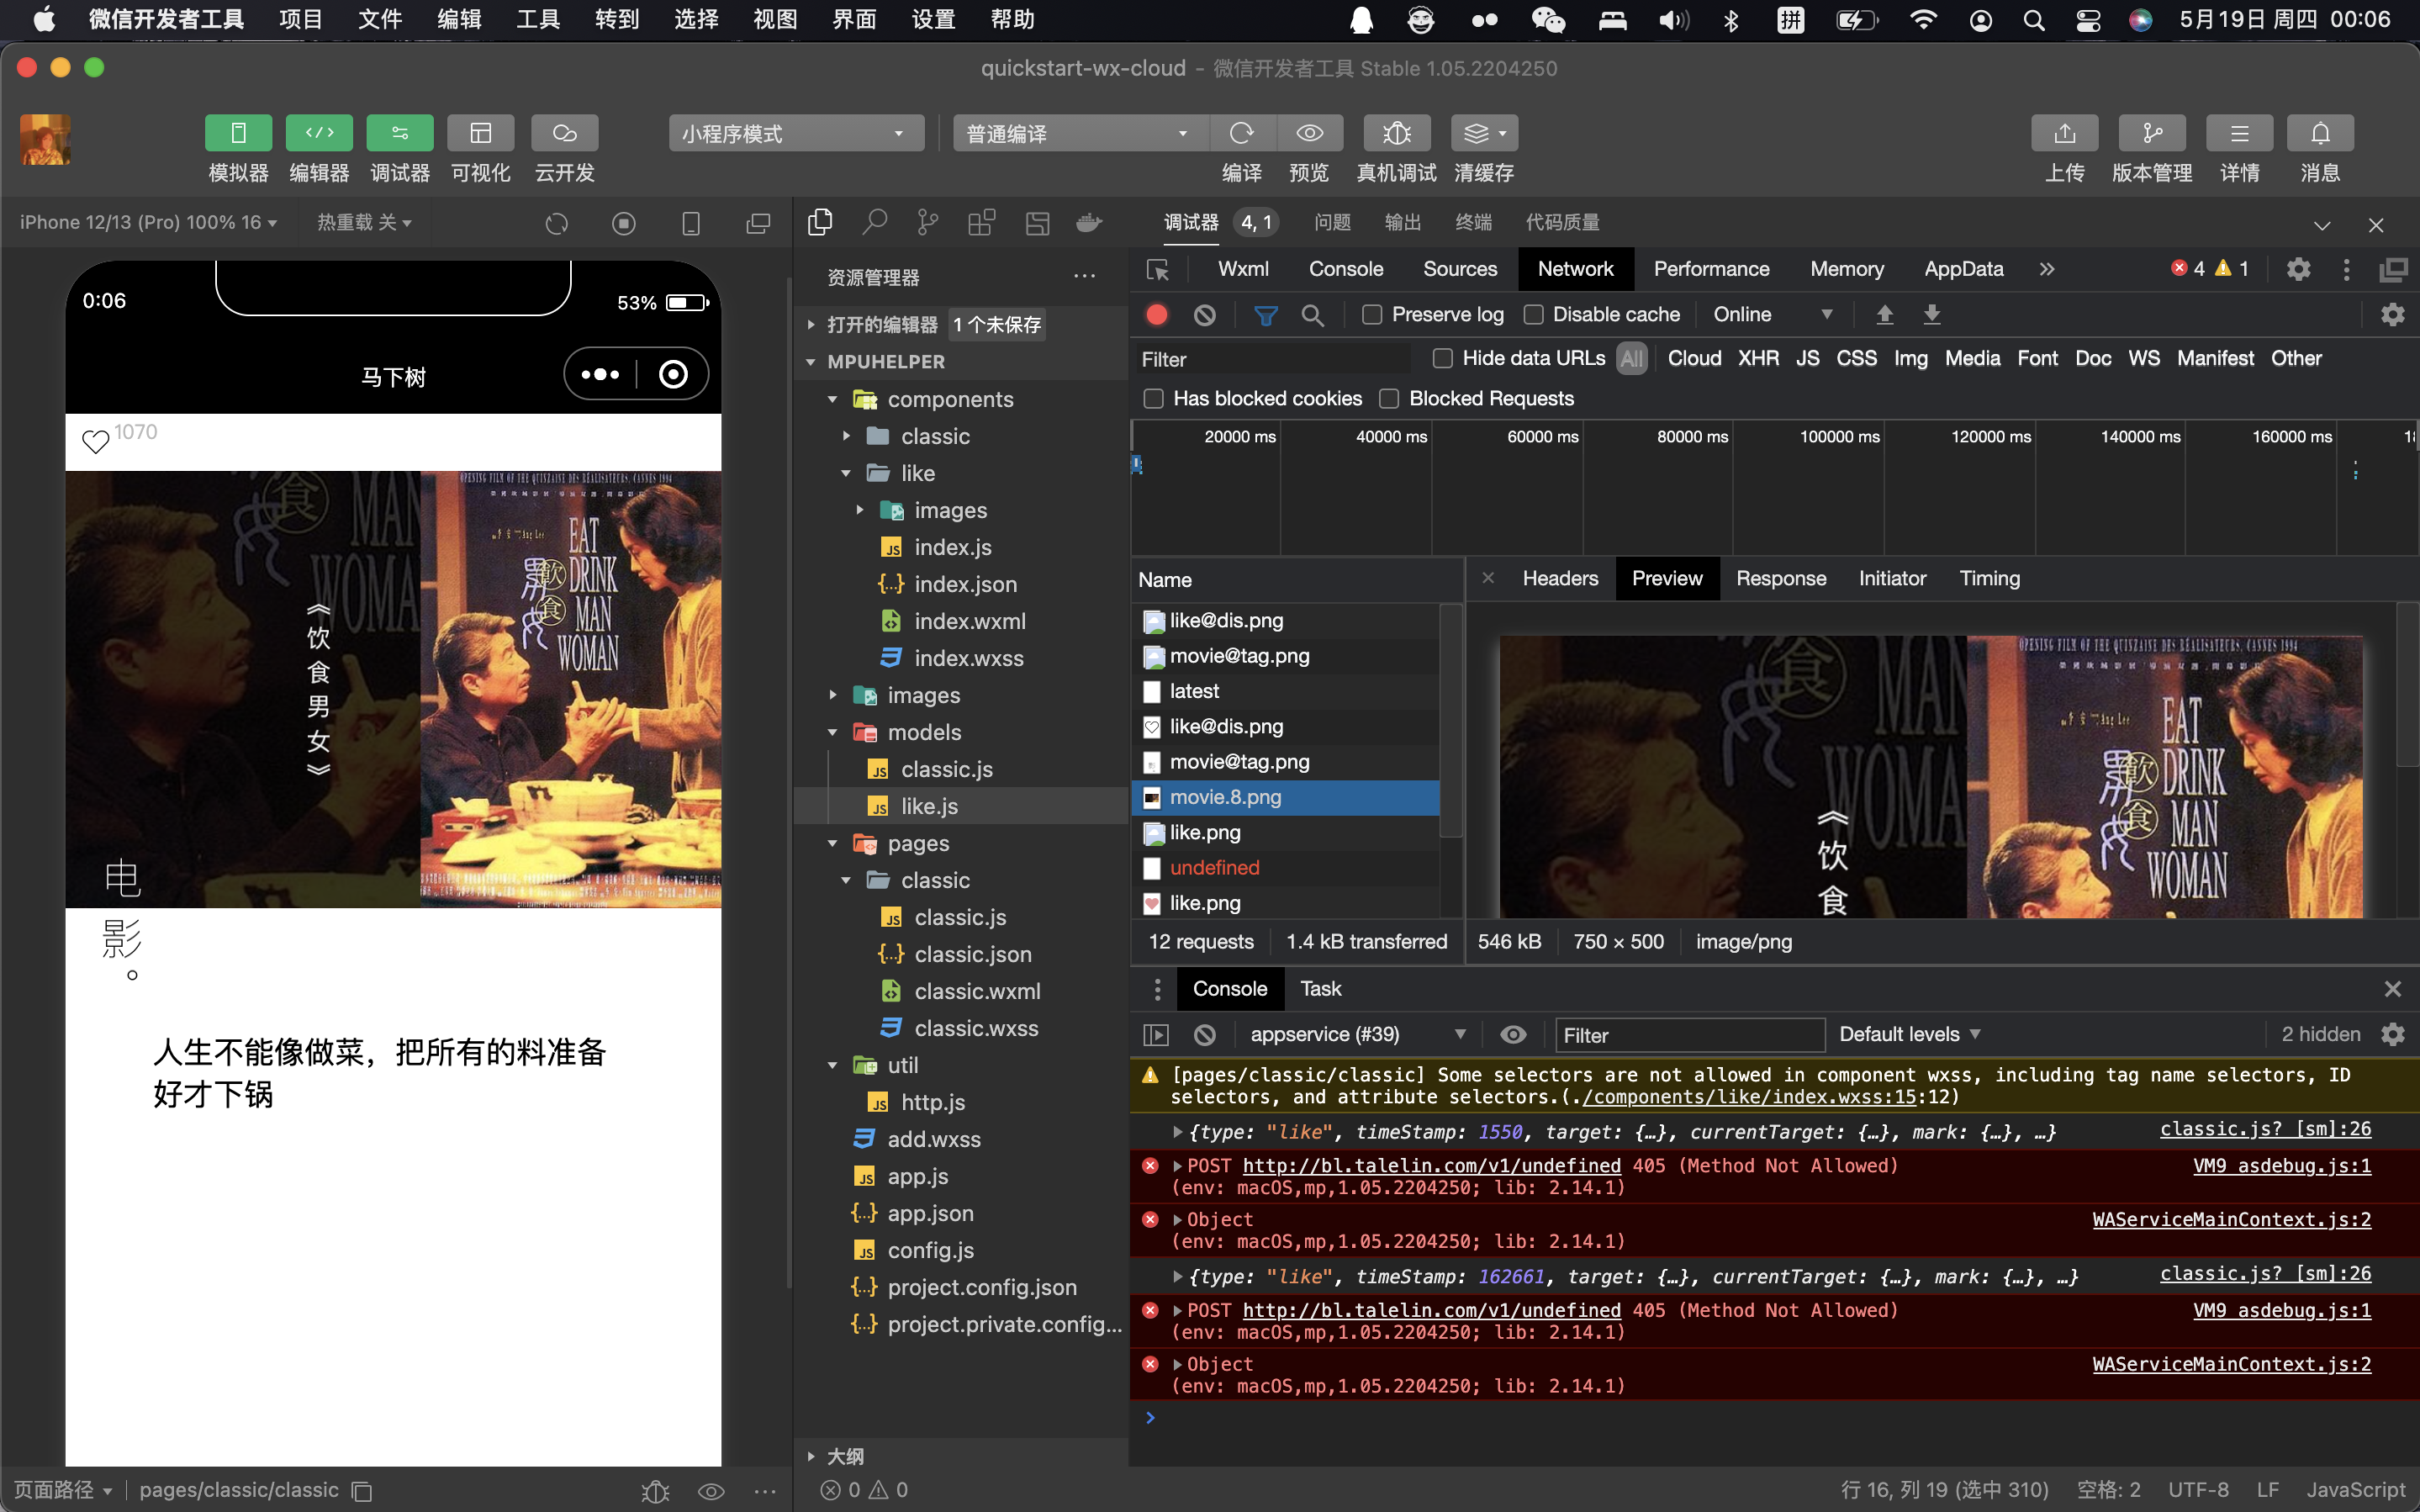
Task: Select the XHR filter type
Action: tap(1758, 358)
